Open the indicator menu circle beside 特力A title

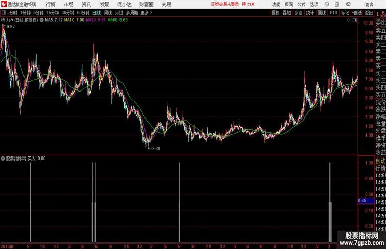coord(41,20)
